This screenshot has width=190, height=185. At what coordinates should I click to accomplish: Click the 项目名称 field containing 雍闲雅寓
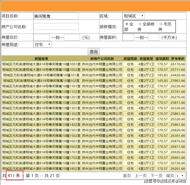[56, 16]
